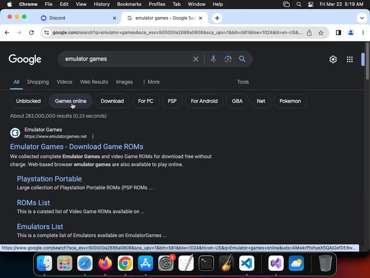Clear the search box with the X

point(195,59)
